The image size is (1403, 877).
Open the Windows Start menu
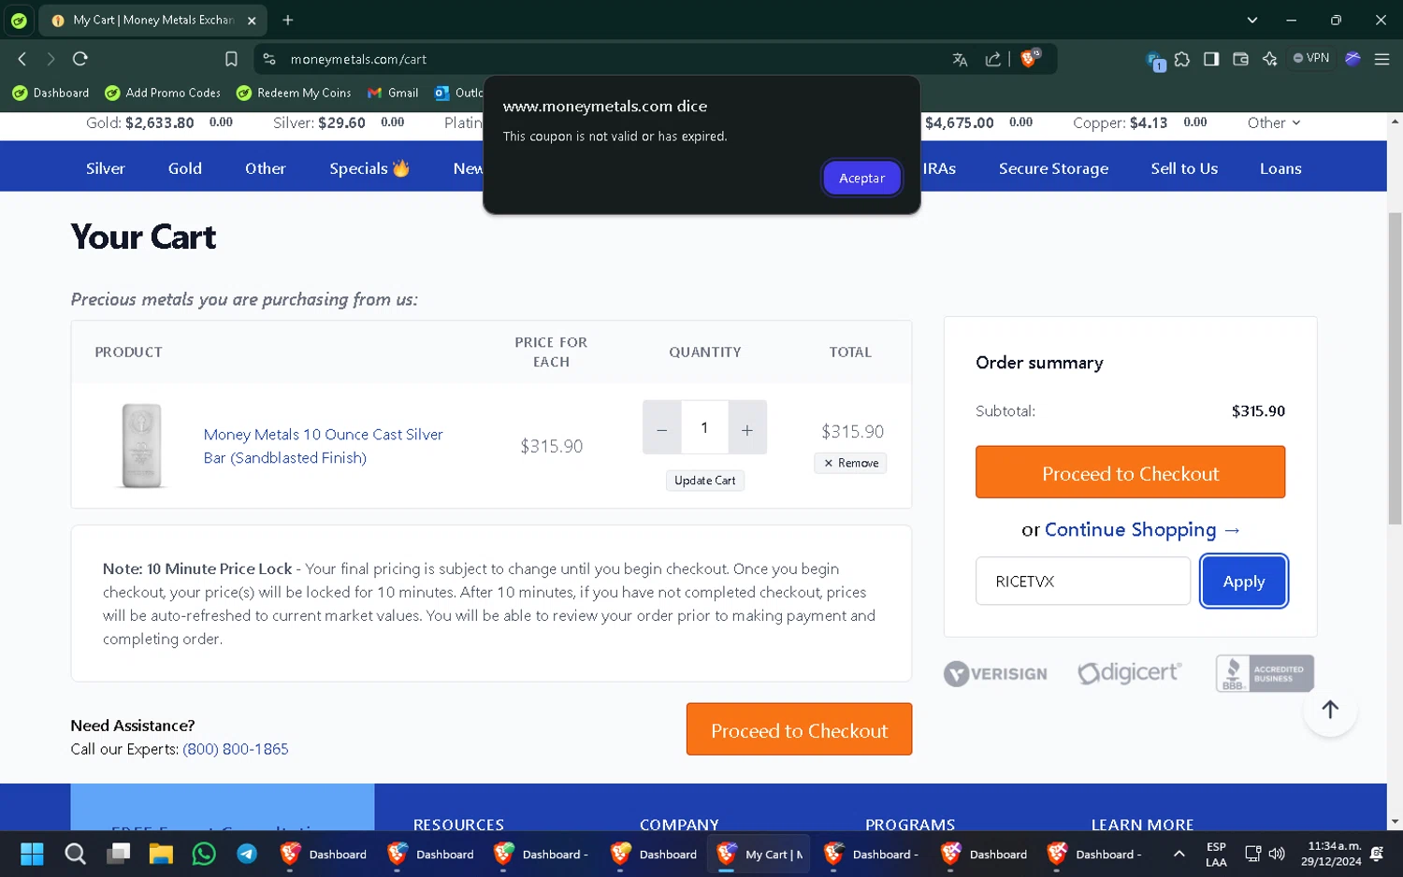[32, 854]
